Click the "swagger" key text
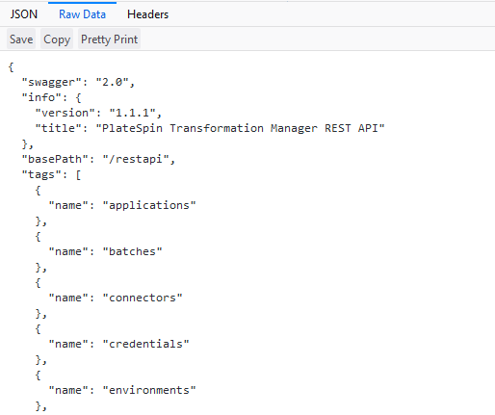Screen dimensions: 495x415 51,82
